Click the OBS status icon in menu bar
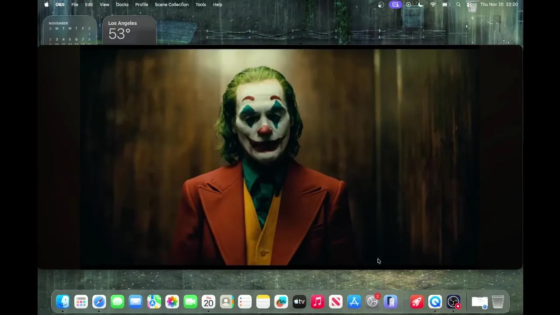Screen dimensions: 560x315 381,4
